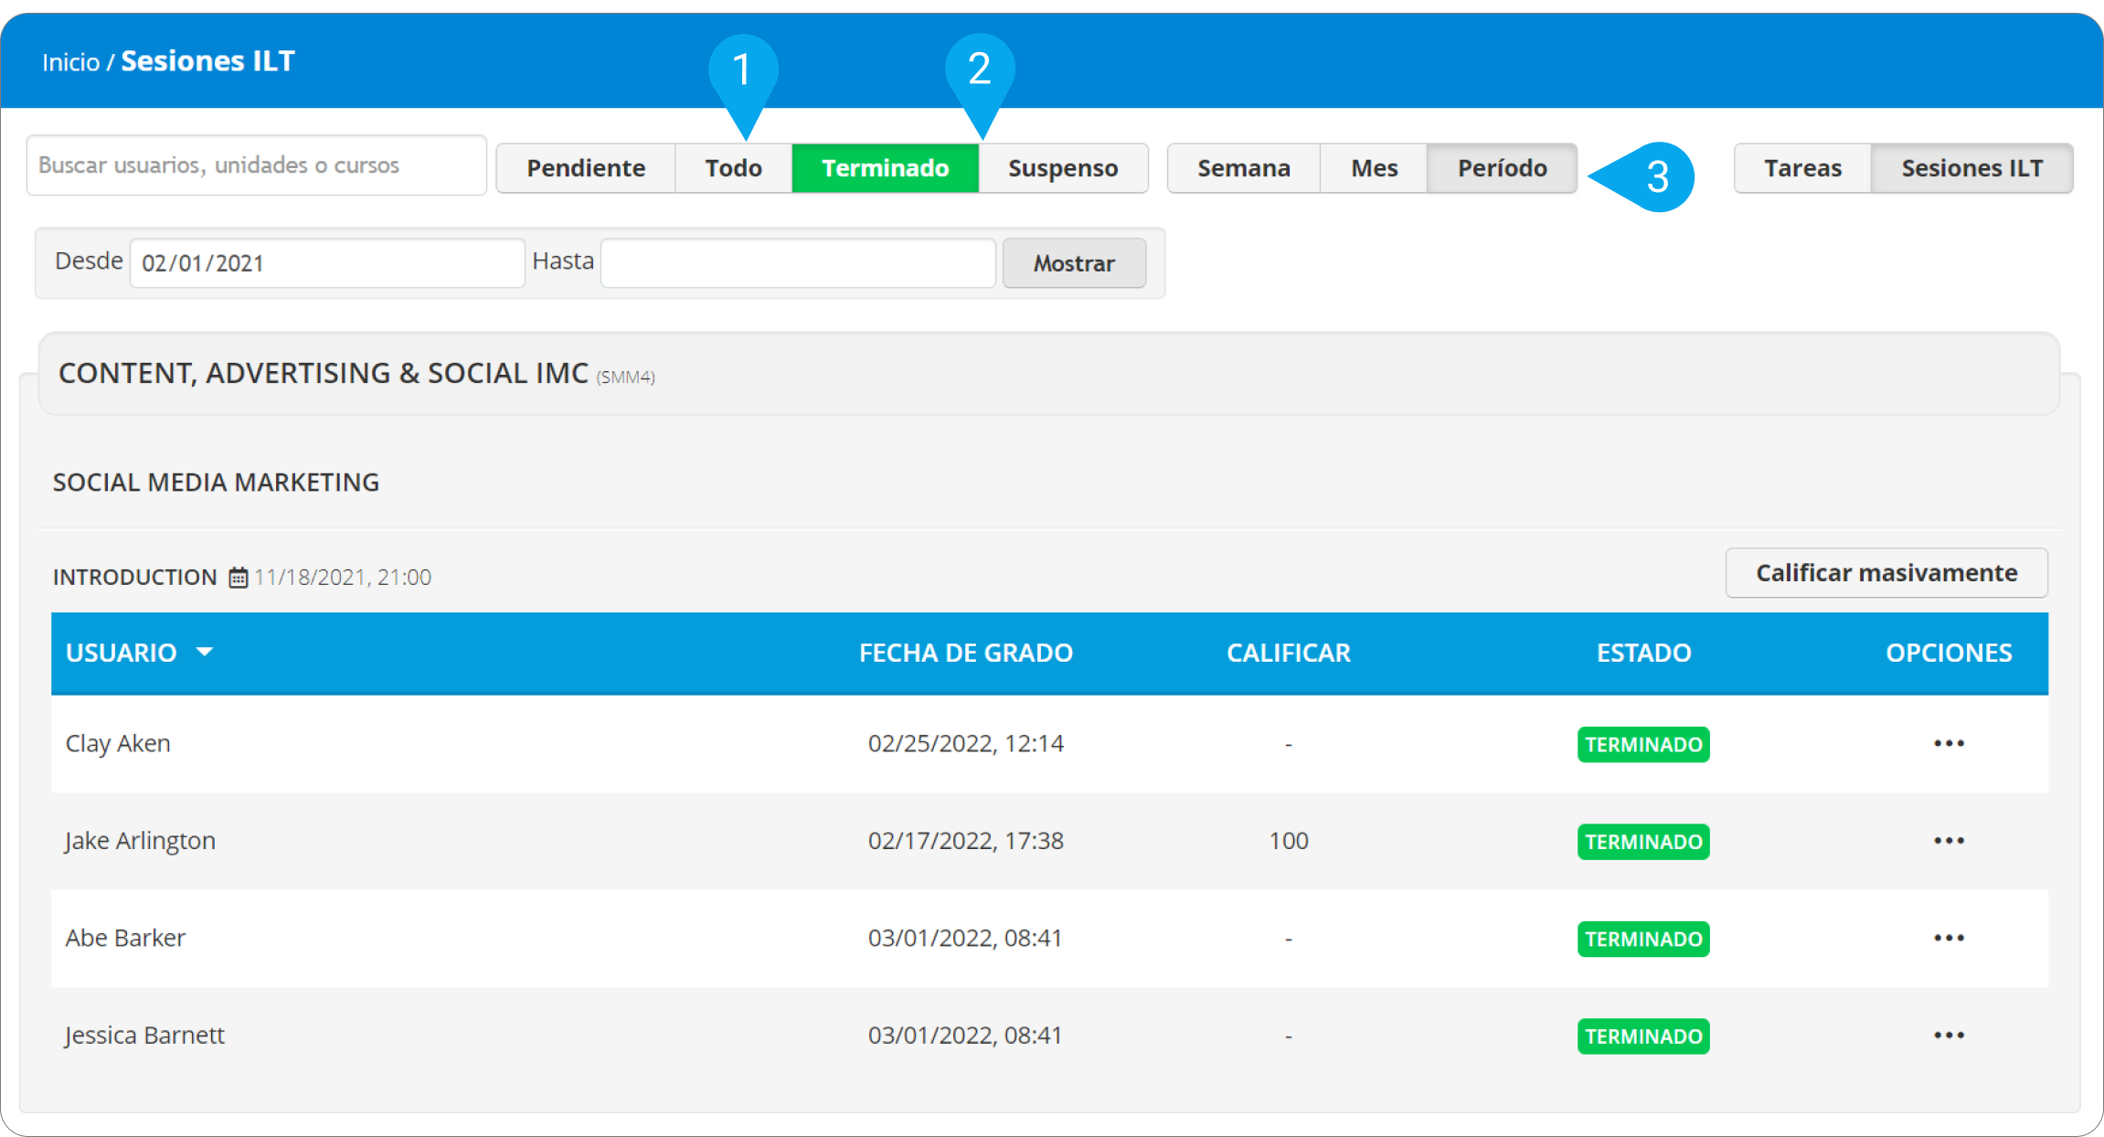Click Terminado badge for Jessica Barnett
Screen dimensions: 2104x1137
pyautogui.click(x=1643, y=1036)
